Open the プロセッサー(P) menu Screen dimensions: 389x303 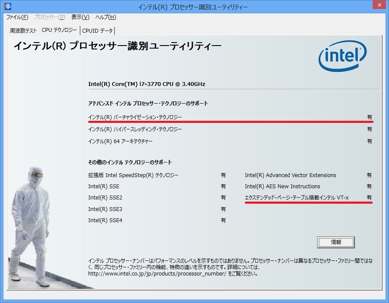49,17
